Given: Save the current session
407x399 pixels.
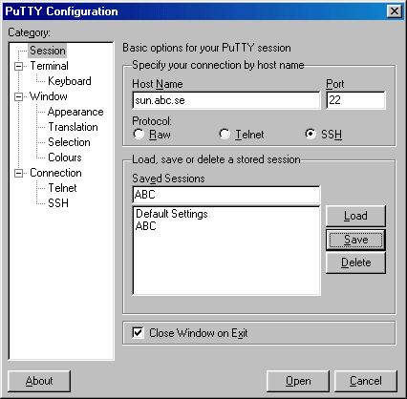Looking at the screenshot, I should (x=355, y=240).
